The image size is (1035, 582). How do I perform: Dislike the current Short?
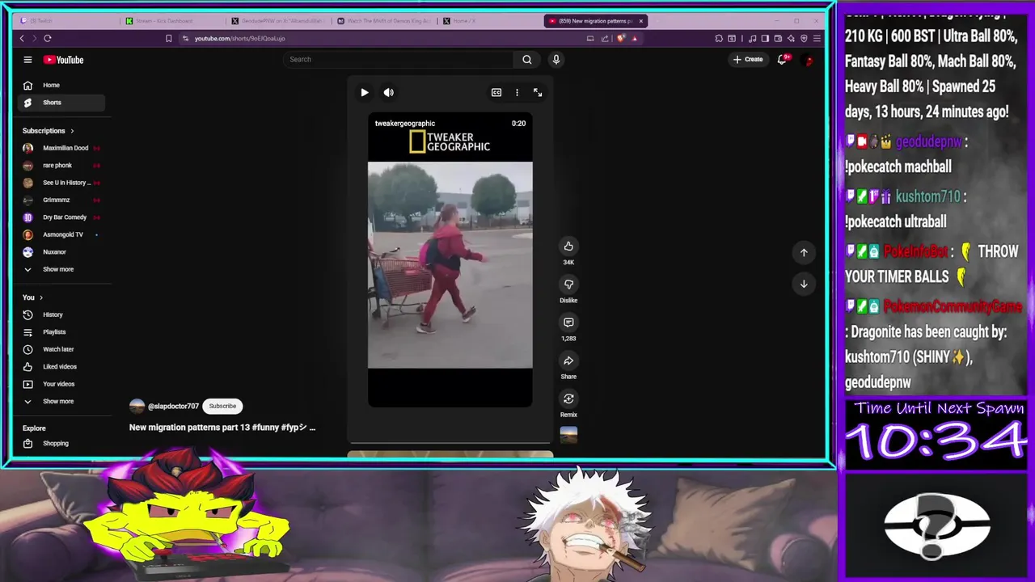(x=568, y=285)
